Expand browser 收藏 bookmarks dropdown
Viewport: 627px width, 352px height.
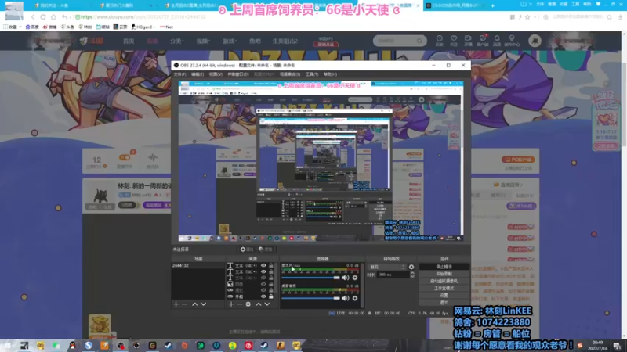click(13, 27)
